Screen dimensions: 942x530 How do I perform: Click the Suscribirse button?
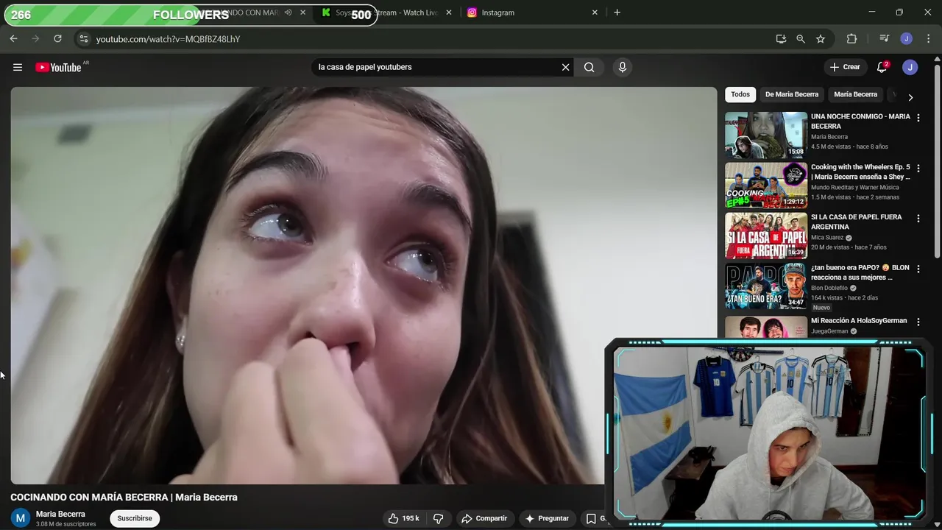[135, 518]
